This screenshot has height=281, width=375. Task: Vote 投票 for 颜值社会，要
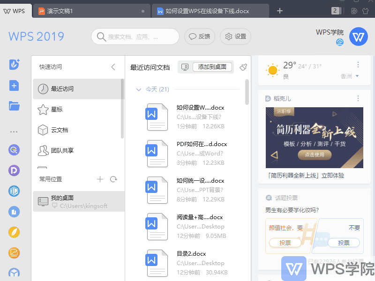point(285,243)
